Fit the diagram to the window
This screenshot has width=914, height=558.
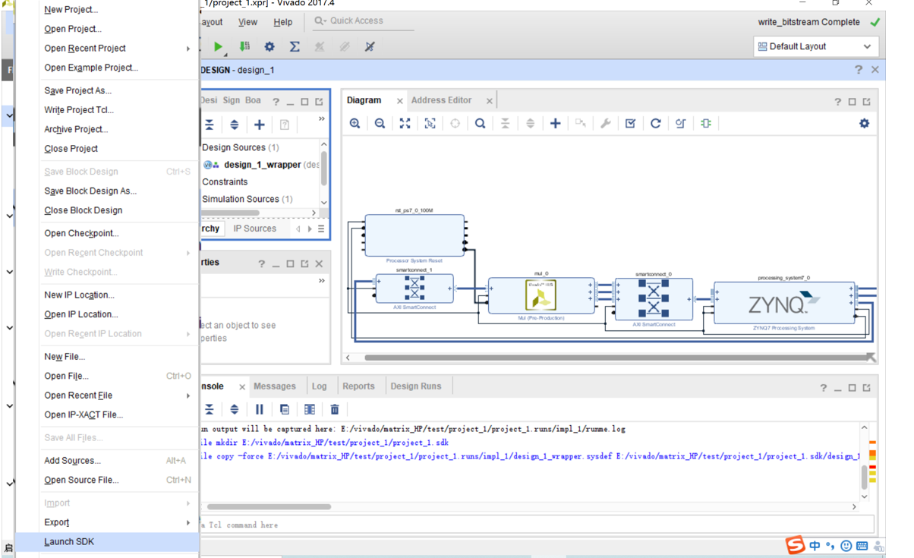pyautogui.click(x=405, y=123)
